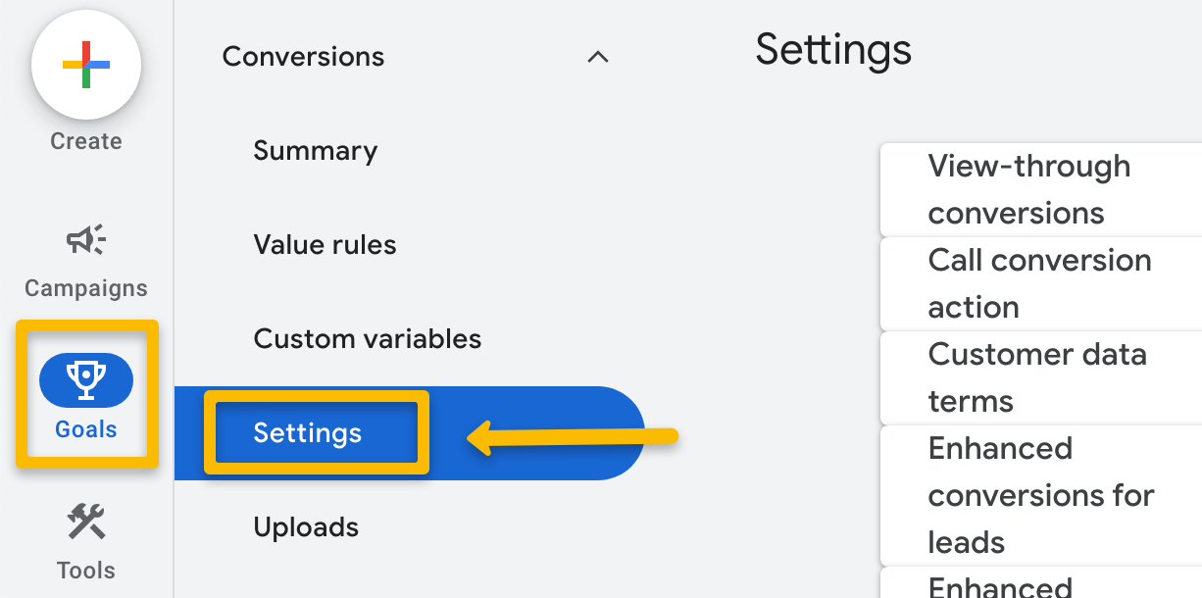Click the Conversions section header text
Image resolution: width=1202 pixels, height=598 pixels.
303,57
